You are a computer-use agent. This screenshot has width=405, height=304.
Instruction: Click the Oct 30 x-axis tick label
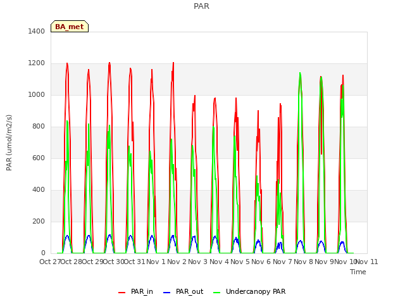[x=113, y=262]
